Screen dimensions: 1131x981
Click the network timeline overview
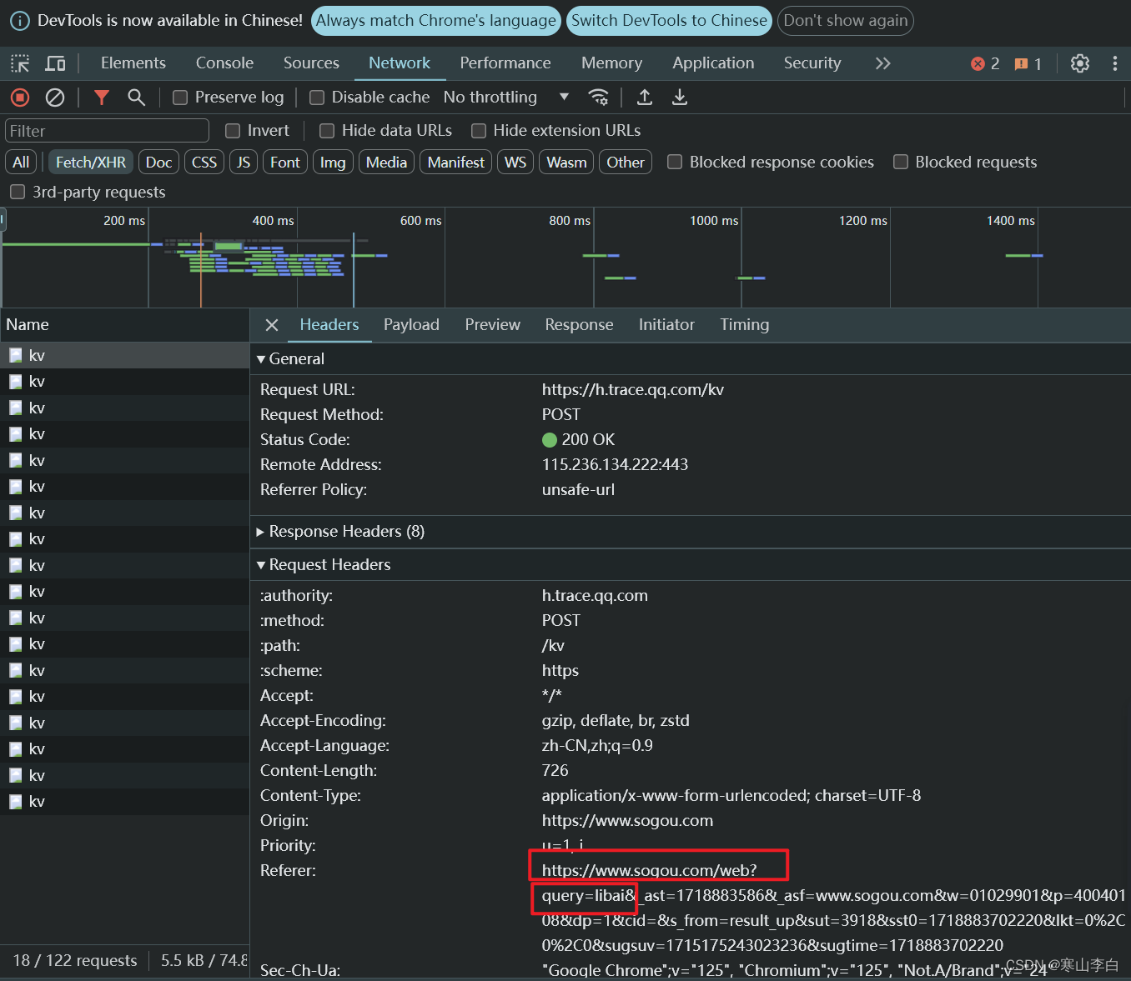click(x=565, y=258)
